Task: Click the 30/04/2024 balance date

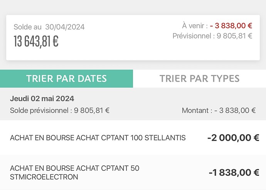Action: click(x=65, y=27)
